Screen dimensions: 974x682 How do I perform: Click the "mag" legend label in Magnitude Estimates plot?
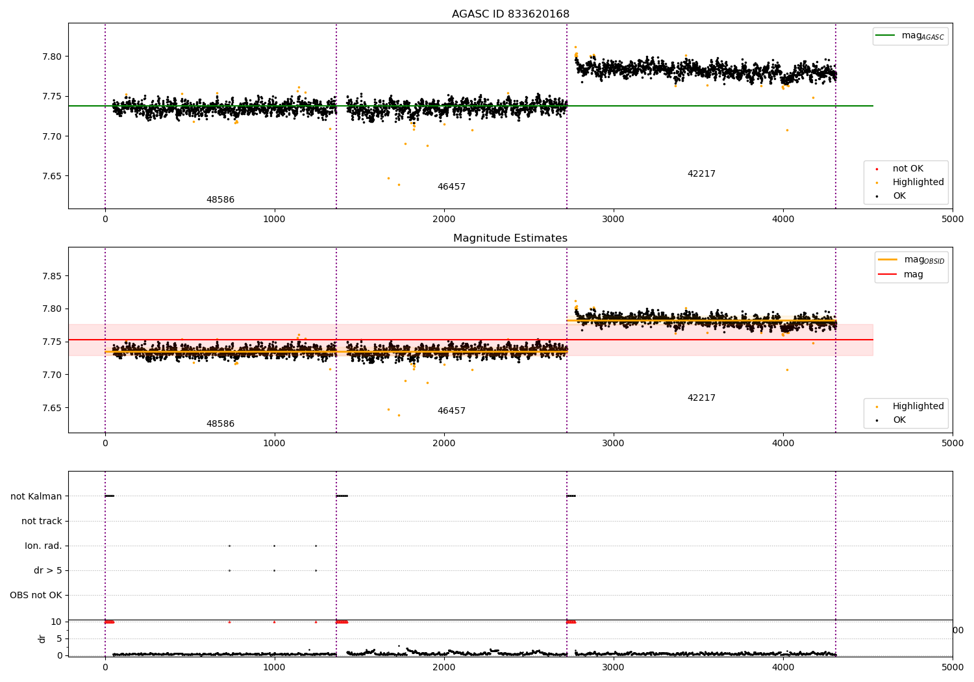[x=914, y=275]
